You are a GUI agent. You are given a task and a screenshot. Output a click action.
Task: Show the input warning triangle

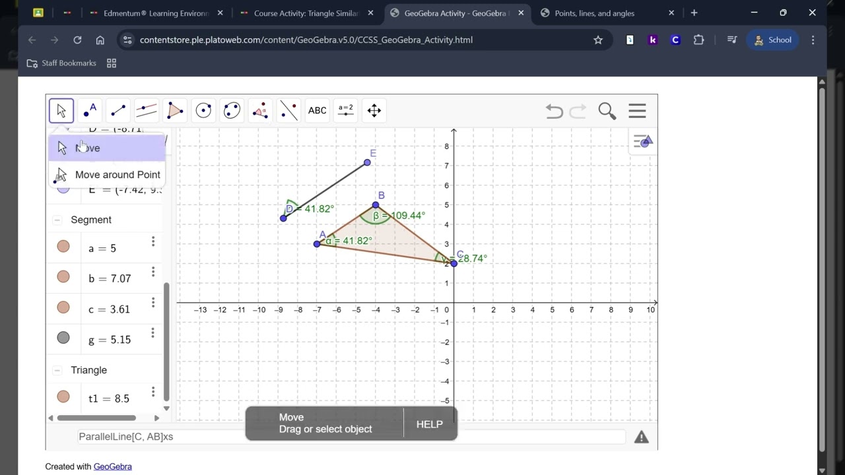click(x=642, y=437)
